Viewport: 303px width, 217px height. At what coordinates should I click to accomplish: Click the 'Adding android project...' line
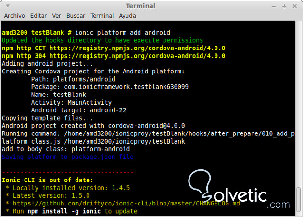point(47,64)
